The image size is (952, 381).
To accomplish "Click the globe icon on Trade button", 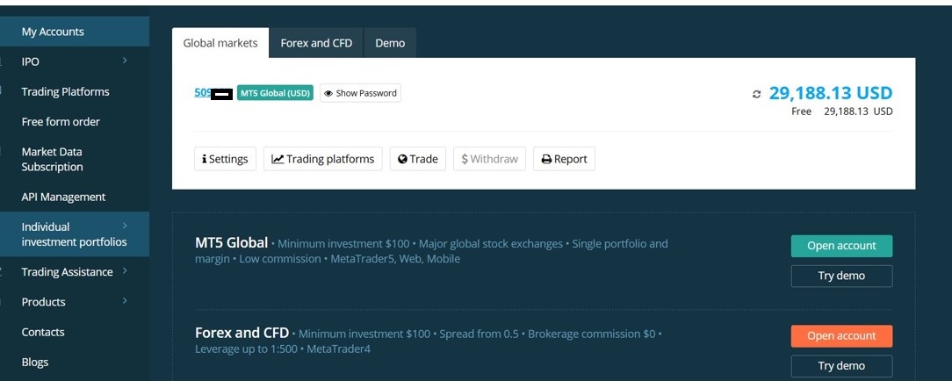I will 402,159.
